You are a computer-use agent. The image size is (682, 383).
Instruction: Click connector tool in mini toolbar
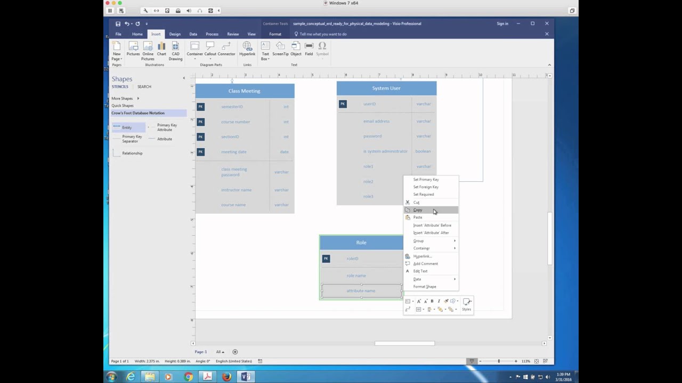click(x=408, y=309)
